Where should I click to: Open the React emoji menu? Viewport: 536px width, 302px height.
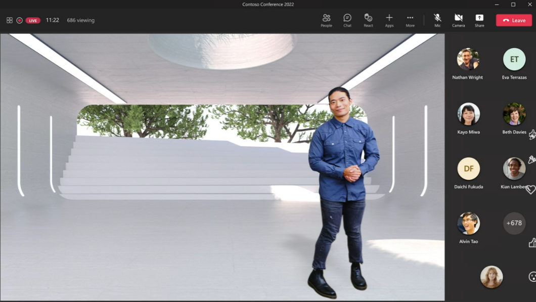[368, 20]
